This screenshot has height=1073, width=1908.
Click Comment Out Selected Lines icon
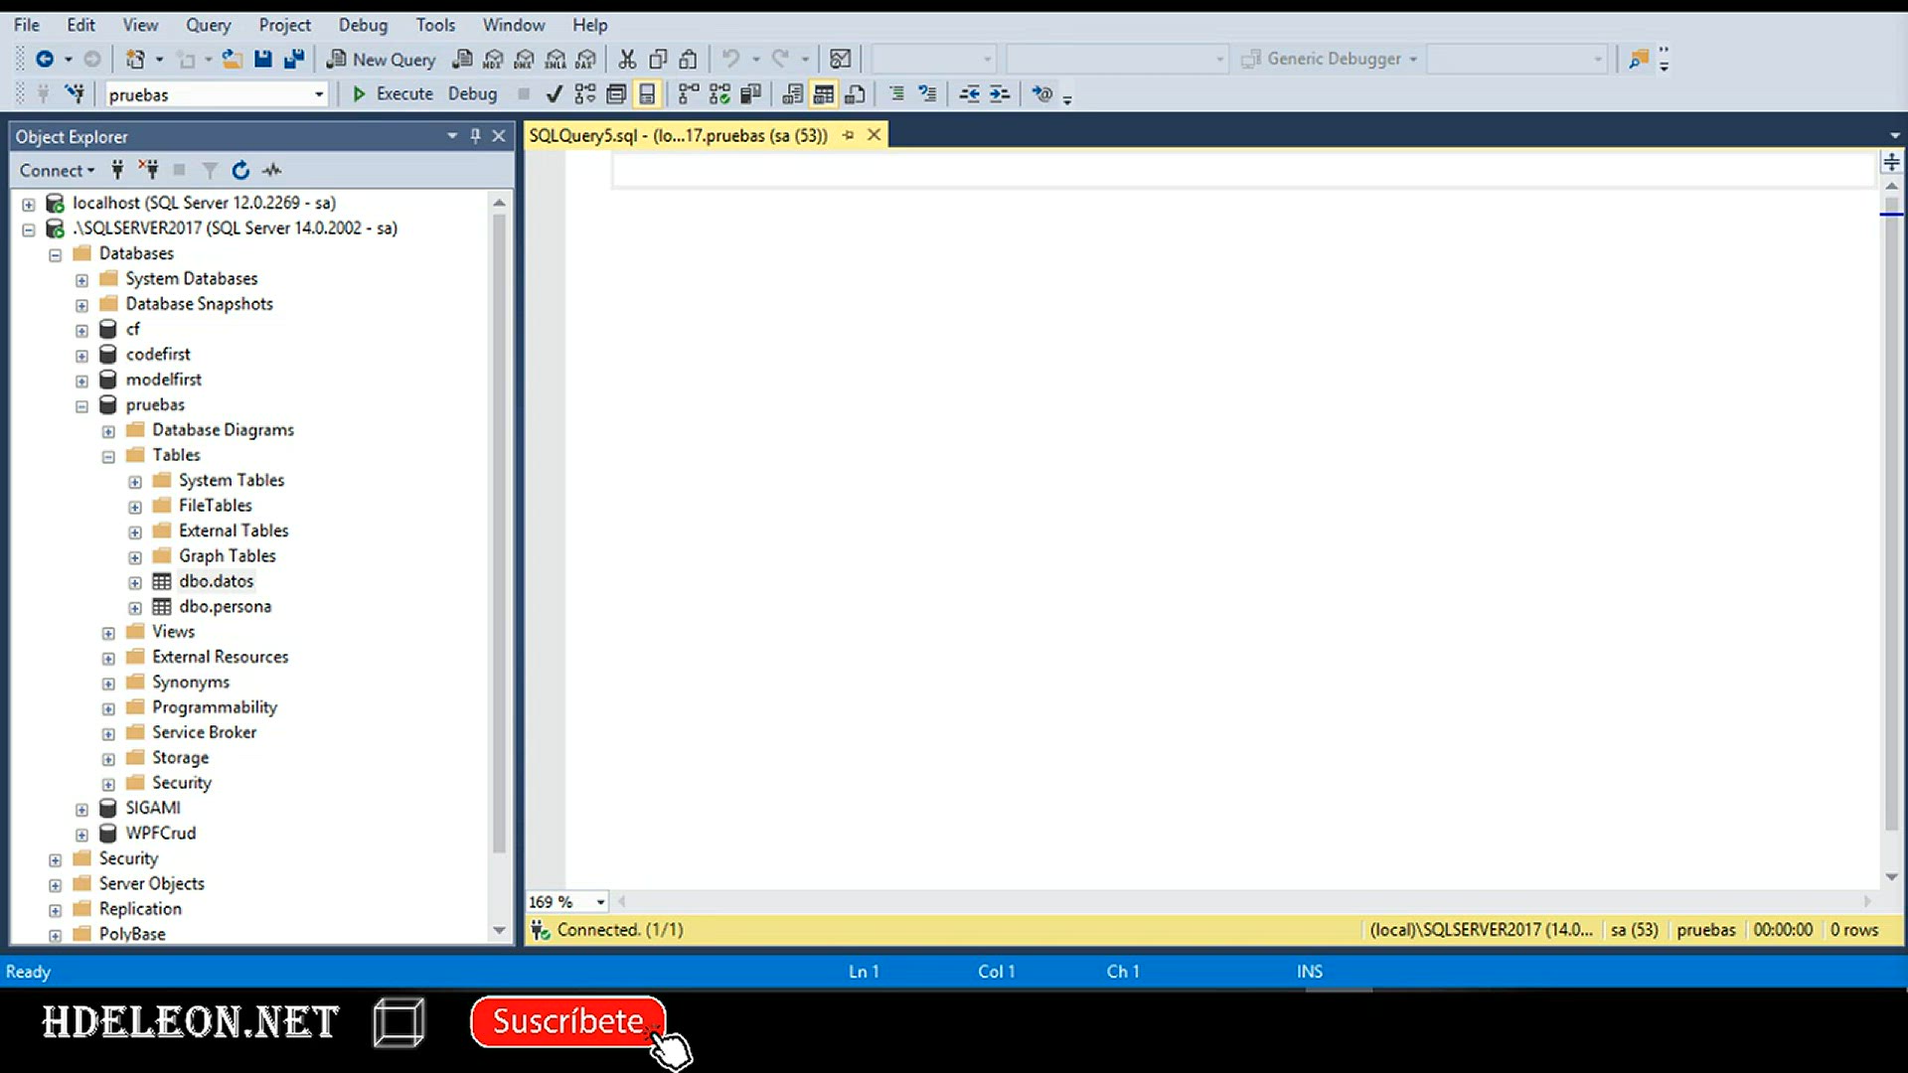896,94
